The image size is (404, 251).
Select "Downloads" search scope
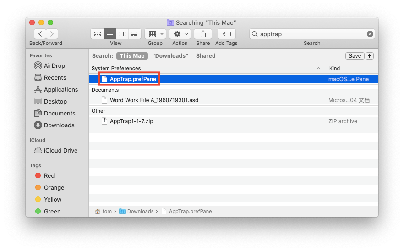170,56
